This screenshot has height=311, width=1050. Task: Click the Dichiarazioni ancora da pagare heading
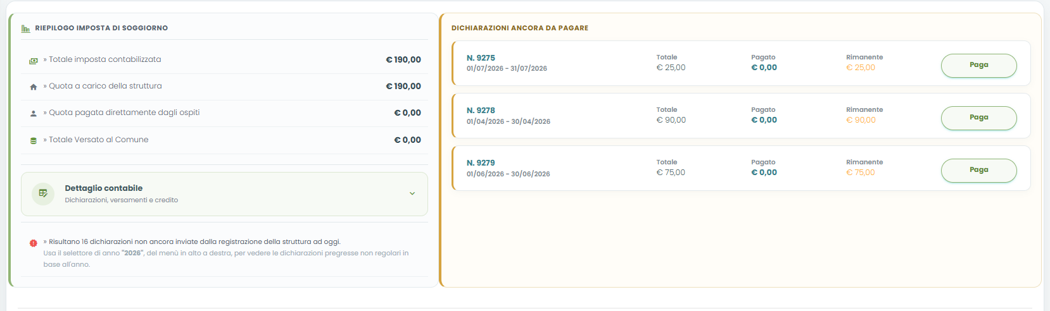[520, 28]
